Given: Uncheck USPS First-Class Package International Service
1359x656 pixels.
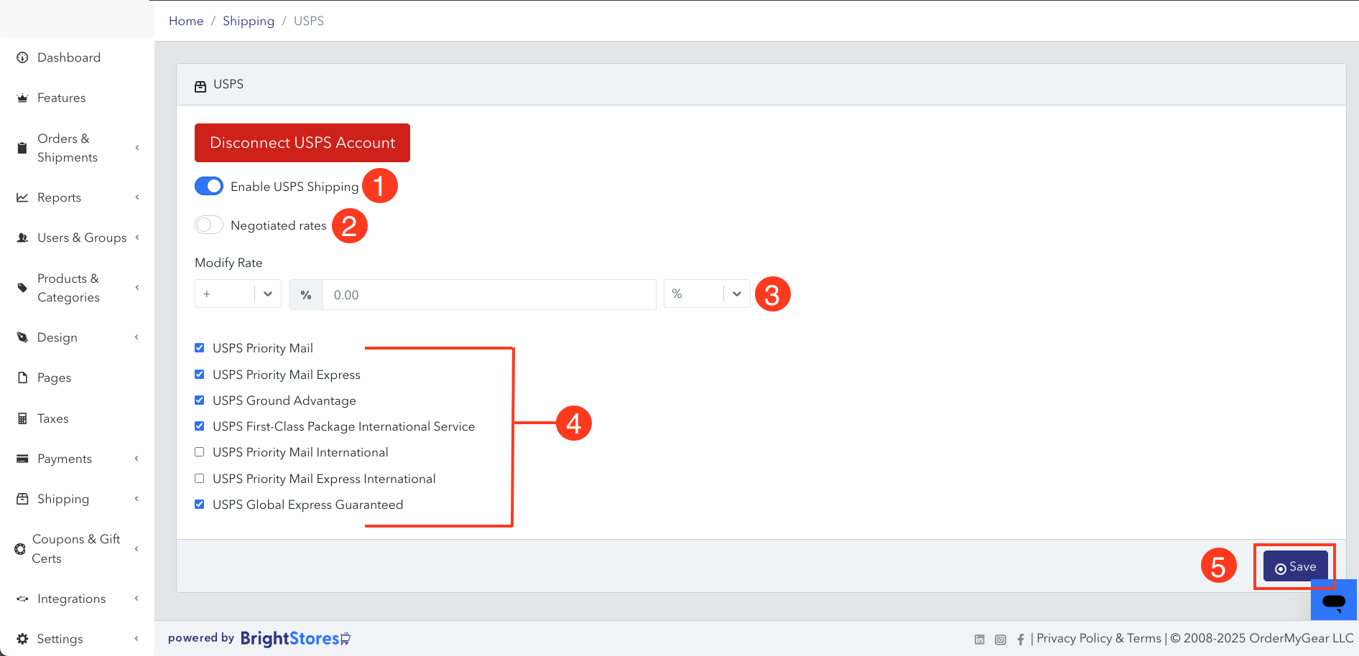Looking at the screenshot, I should 200,426.
